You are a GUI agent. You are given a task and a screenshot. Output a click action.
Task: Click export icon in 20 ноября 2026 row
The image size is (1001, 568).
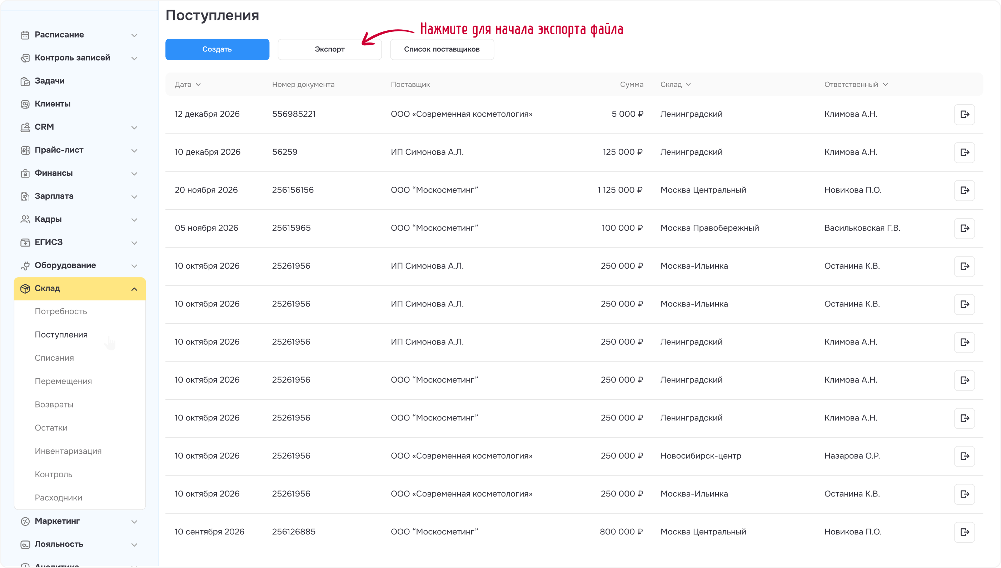click(964, 190)
